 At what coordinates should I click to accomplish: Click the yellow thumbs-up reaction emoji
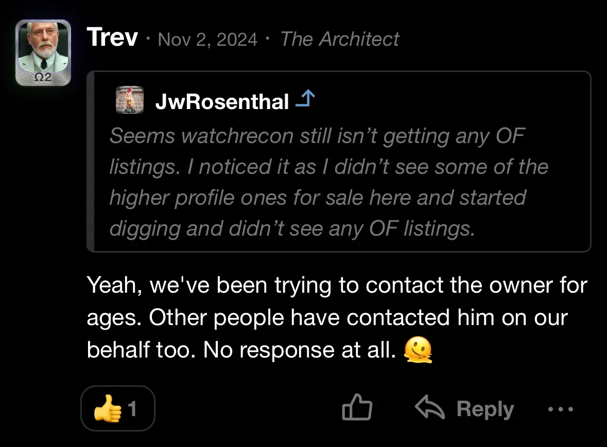click(x=108, y=409)
